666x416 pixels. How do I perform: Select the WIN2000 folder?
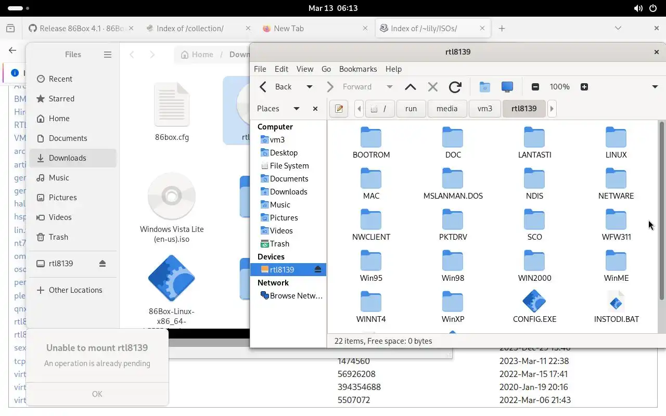coord(534,266)
